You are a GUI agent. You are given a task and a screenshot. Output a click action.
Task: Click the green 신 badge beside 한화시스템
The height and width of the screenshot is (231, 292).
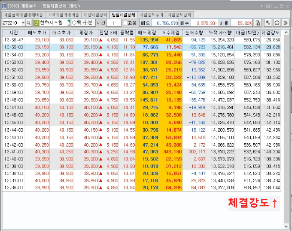pyautogui.click(x=36, y=23)
